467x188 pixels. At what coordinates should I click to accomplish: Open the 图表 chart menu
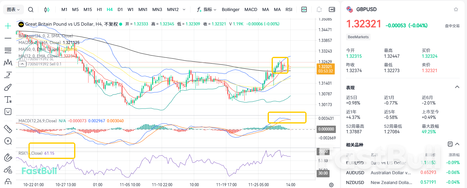13,9
